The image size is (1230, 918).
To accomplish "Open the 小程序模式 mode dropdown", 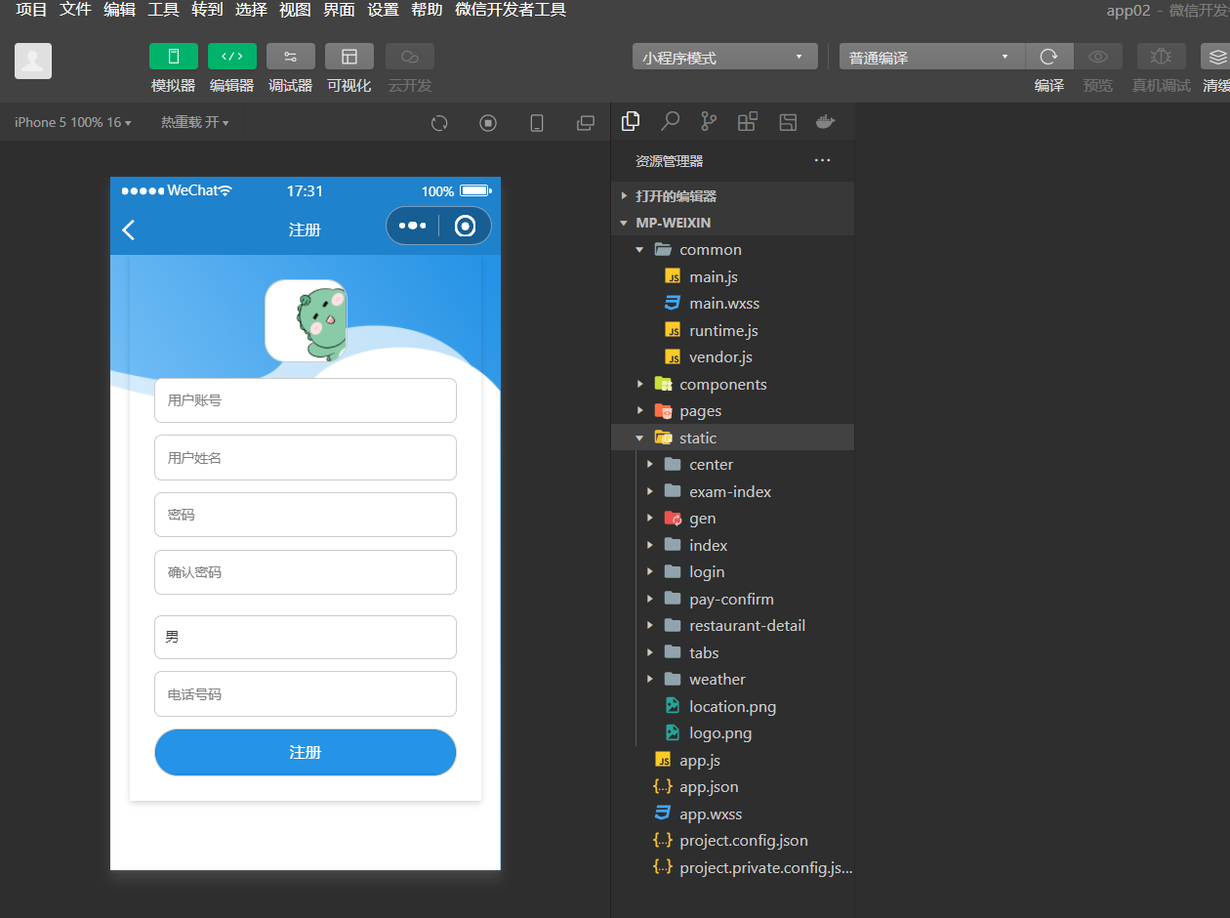I will pyautogui.click(x=725, y=57).
